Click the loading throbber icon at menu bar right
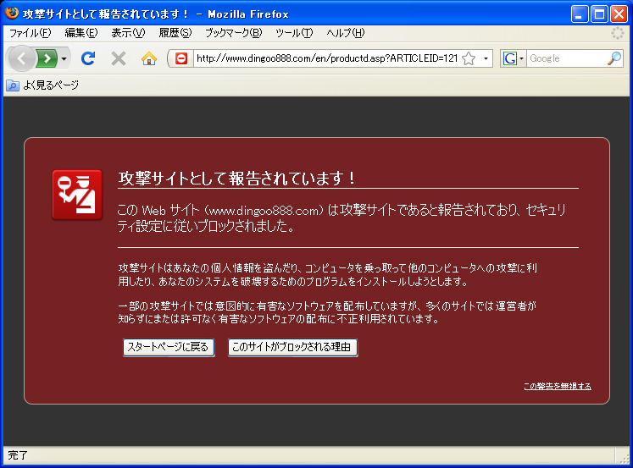Image resolution: width=633 pixels, height=468 pixels. click(617, 33)
